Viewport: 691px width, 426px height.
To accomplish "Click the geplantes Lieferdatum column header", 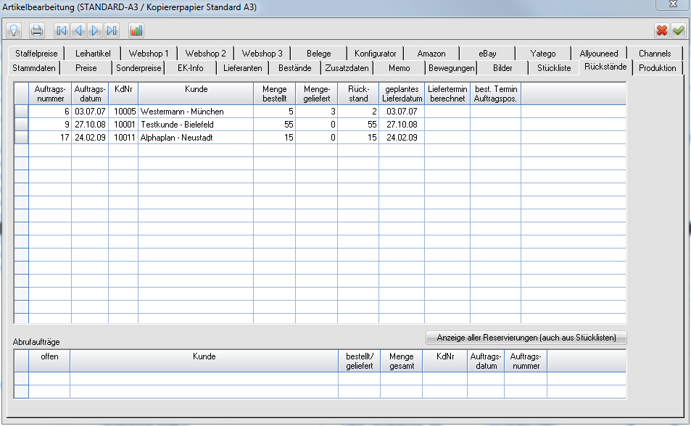I will pos(402,93).
